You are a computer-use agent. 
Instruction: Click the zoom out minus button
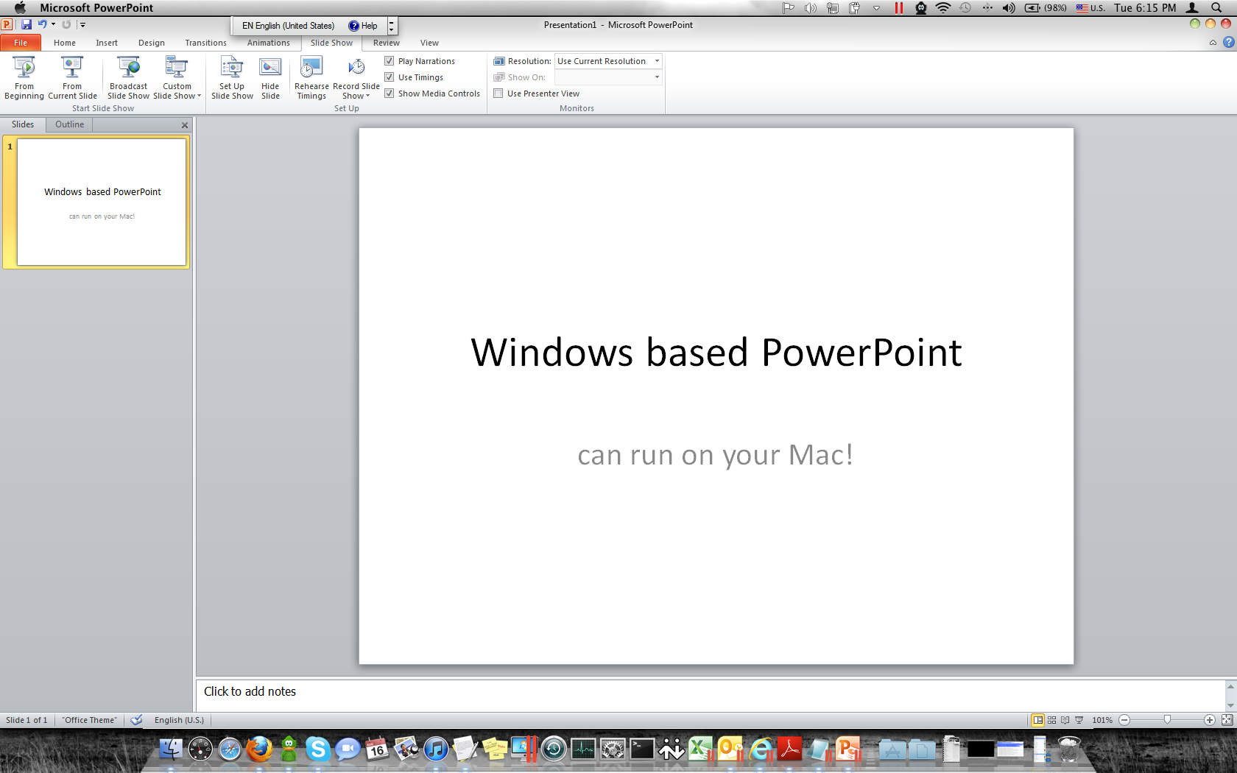click(x=1124, y=720)
